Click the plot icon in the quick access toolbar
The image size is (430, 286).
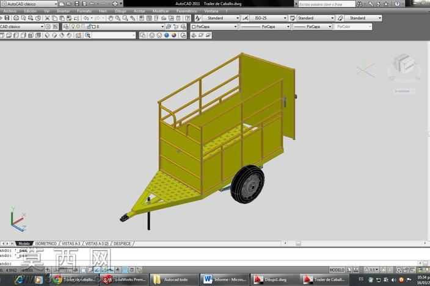115,4
